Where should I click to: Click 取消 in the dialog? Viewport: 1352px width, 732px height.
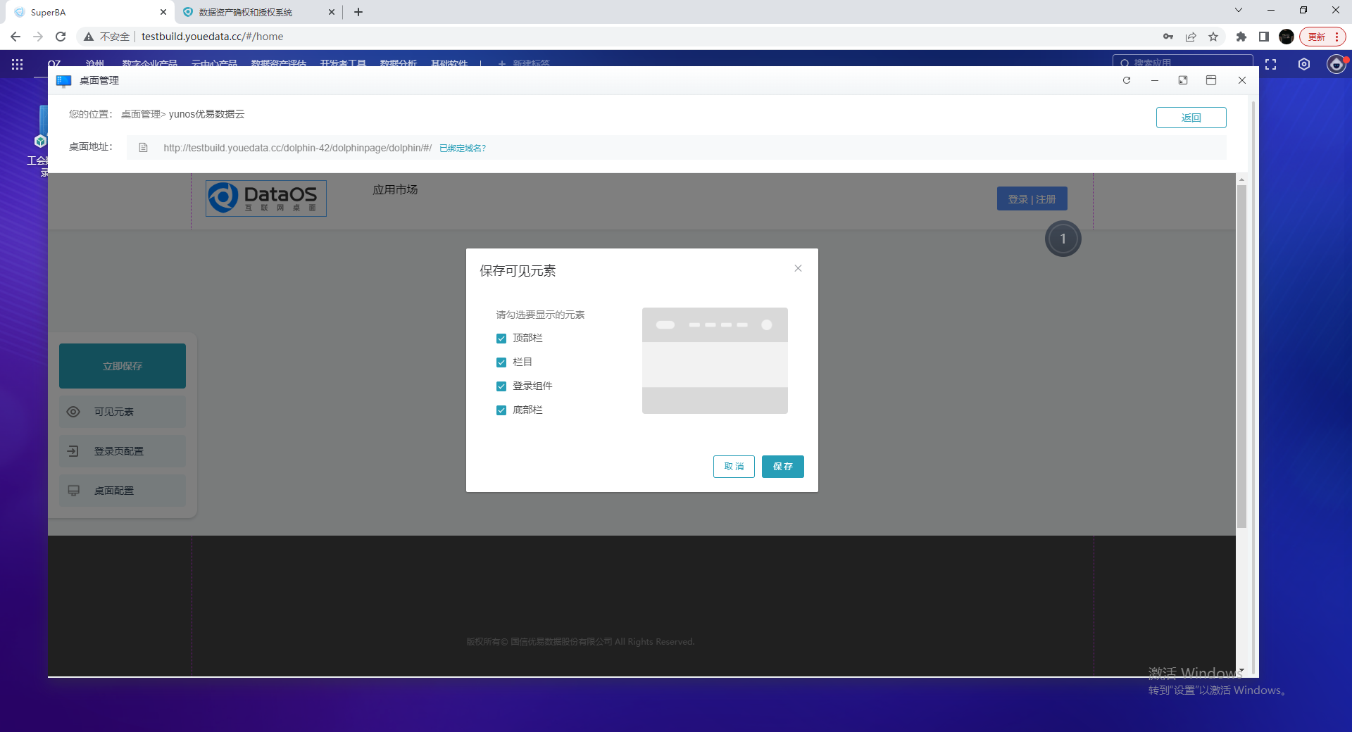point(734,467)
